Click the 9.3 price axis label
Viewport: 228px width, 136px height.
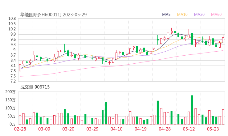pyautogui.click(x=13, y=45)
